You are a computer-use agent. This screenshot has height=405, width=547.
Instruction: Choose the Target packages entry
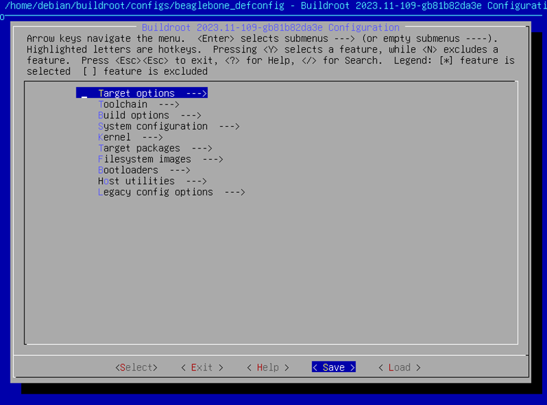click(x=139, y=149)
